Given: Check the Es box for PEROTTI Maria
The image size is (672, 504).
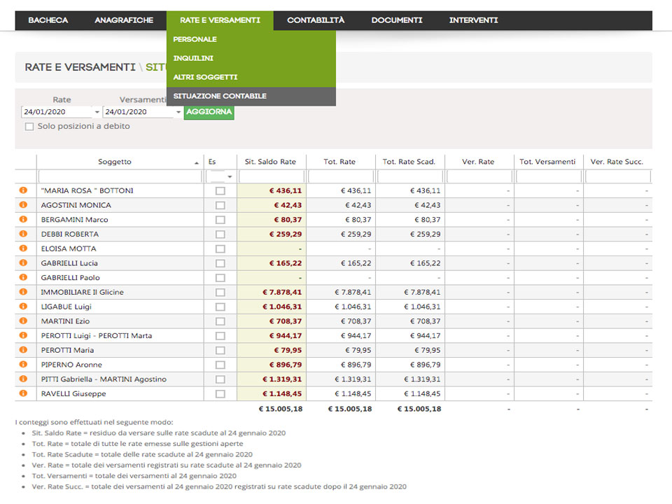Looking at the screenshot, I should tap(220, 350).
